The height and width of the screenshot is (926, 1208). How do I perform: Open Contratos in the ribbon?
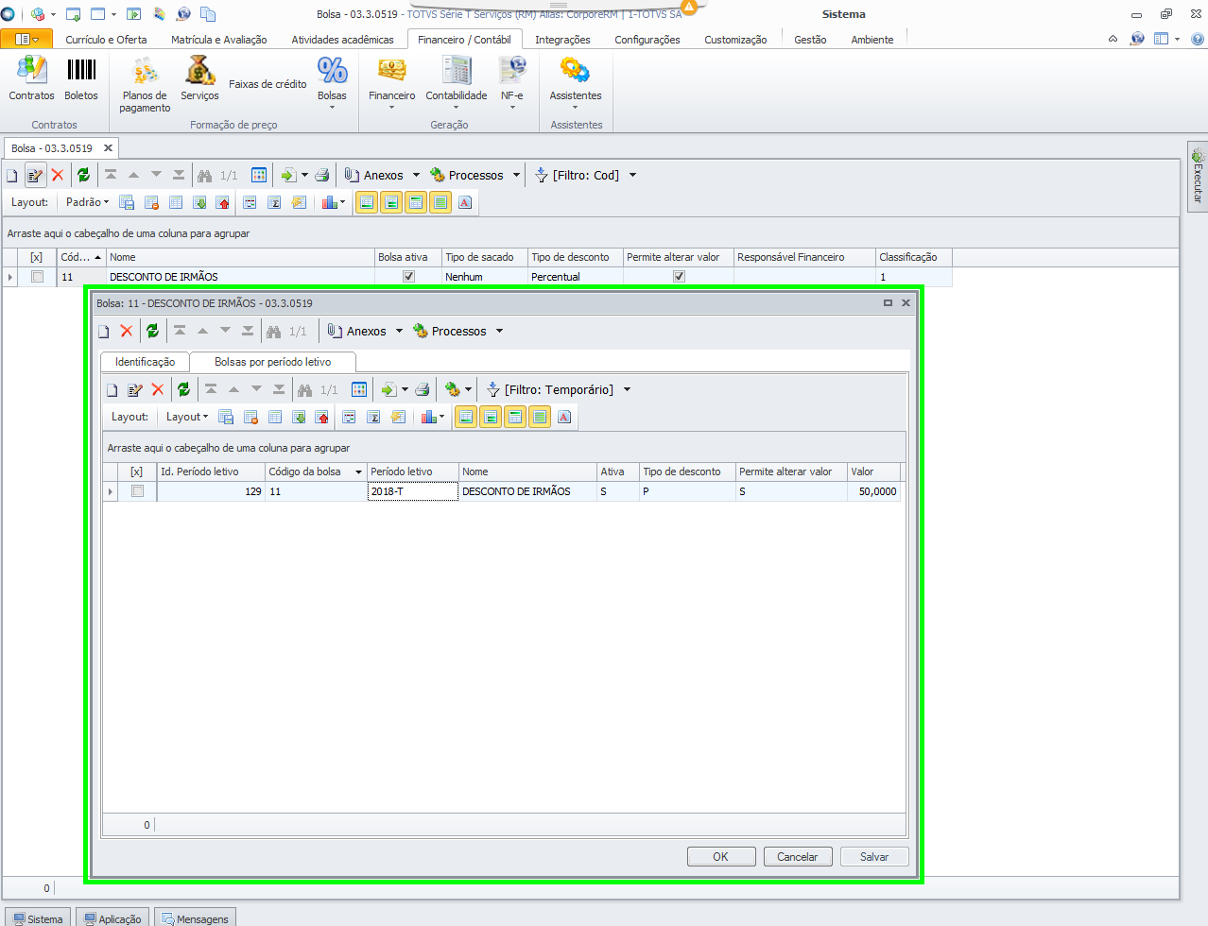(31, 77)
